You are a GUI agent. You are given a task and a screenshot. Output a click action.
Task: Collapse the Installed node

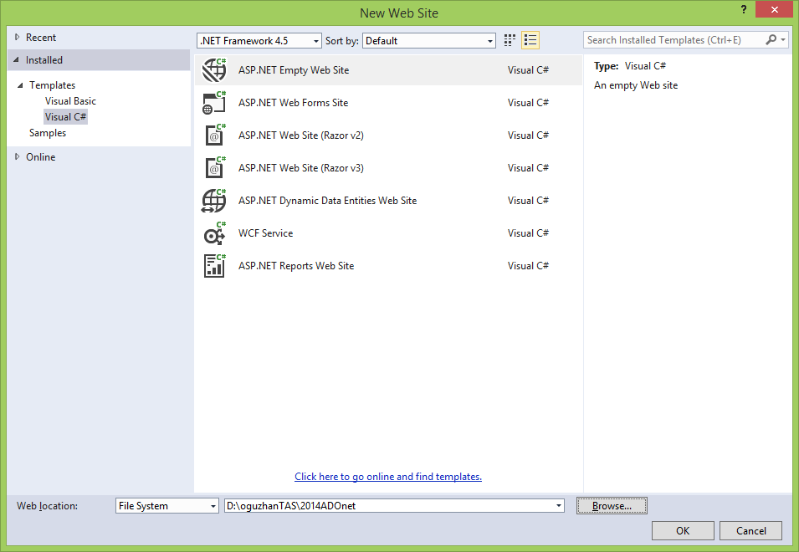16,60
